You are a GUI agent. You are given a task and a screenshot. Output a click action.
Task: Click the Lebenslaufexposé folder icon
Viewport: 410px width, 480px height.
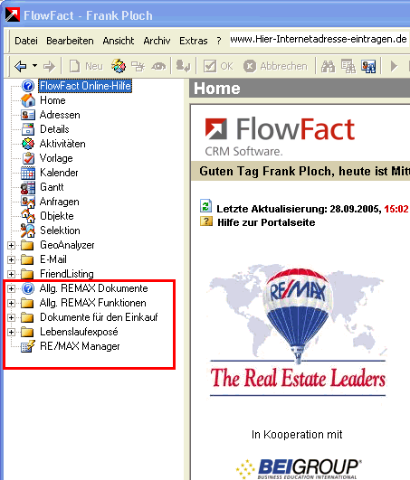(x=27, y=332)
